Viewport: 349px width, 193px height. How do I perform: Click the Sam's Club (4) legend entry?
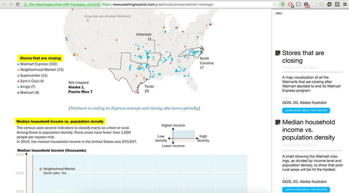point(31,81)
